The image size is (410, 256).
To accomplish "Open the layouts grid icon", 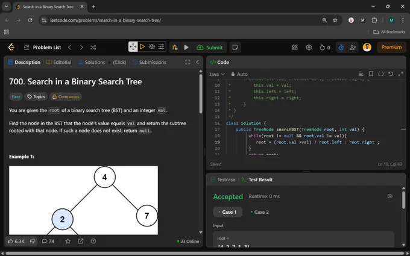I will point(295,47).
